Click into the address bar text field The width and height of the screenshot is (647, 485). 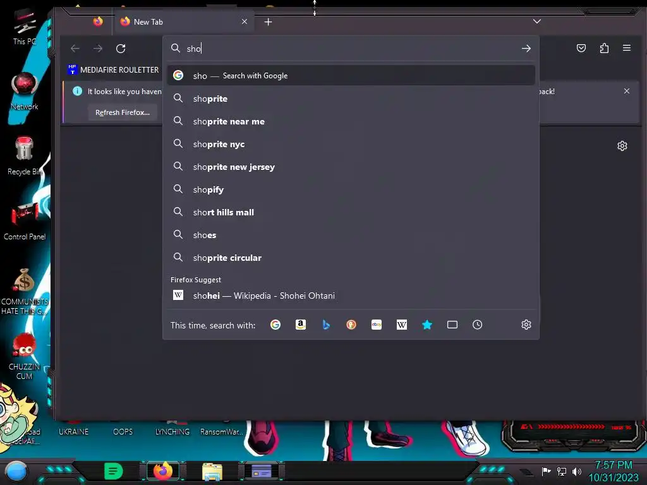point(351,49)
